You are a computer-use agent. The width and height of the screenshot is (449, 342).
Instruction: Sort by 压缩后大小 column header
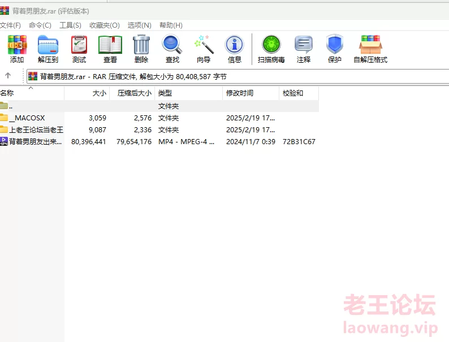click(132, 93)
